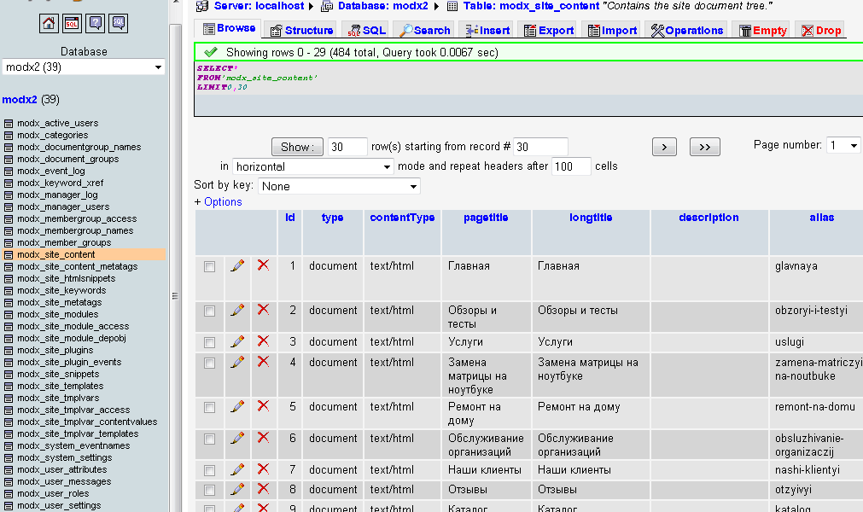This screenshot has width=863, height=512.
Task: Click the repeat headers cells field
Action: pos(571,166)
